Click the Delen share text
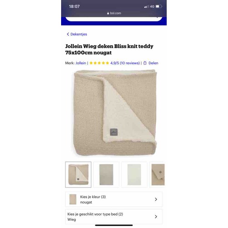 click(x=153, y=63)
